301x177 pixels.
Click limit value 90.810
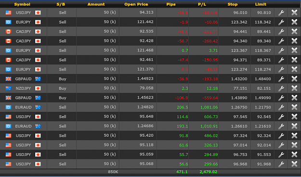[x=264, y=12]
